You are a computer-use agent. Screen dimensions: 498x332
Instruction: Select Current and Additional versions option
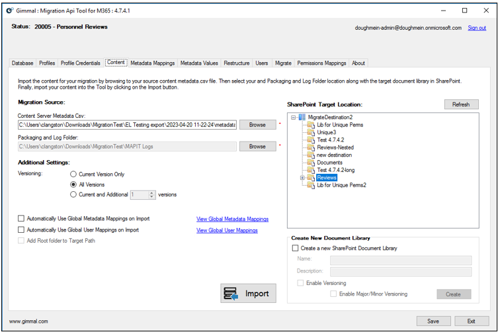(x=73, y=195)
